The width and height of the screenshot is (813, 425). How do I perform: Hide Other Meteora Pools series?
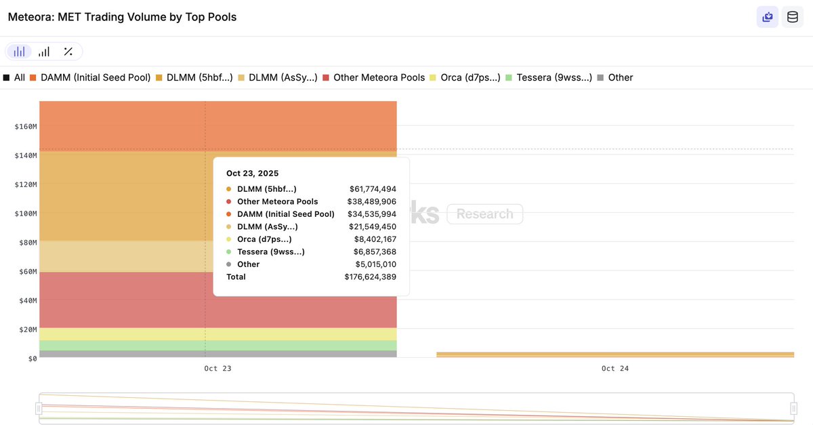pyautogui.click(x=374, y=78)
